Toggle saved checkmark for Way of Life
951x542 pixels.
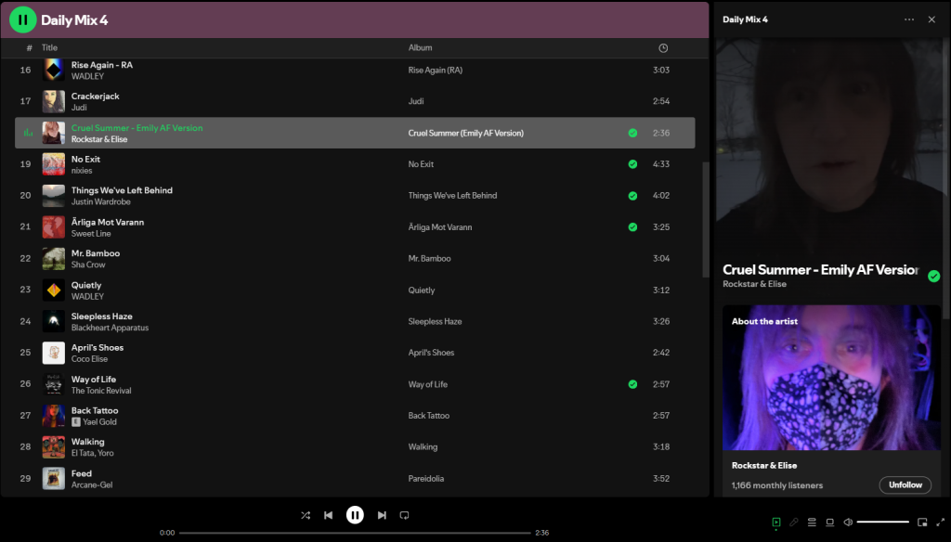[632, 384]
